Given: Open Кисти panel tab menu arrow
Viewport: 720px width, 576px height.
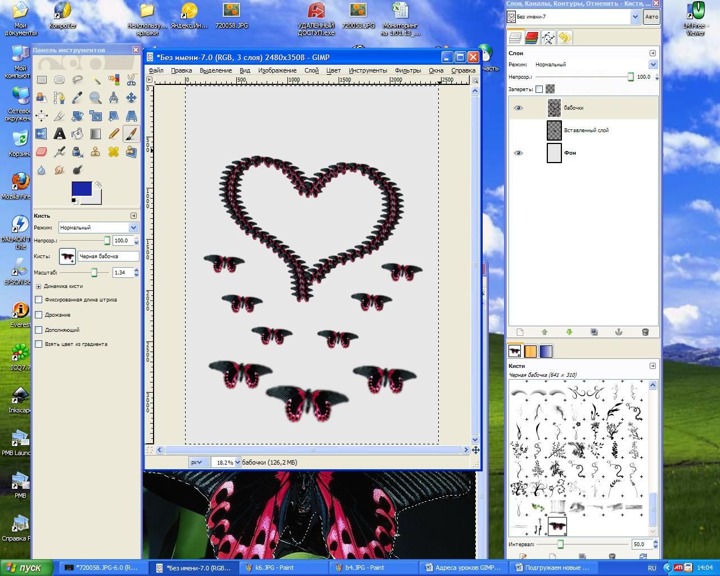Looking at the screenshot, I should tap(654, 366).
